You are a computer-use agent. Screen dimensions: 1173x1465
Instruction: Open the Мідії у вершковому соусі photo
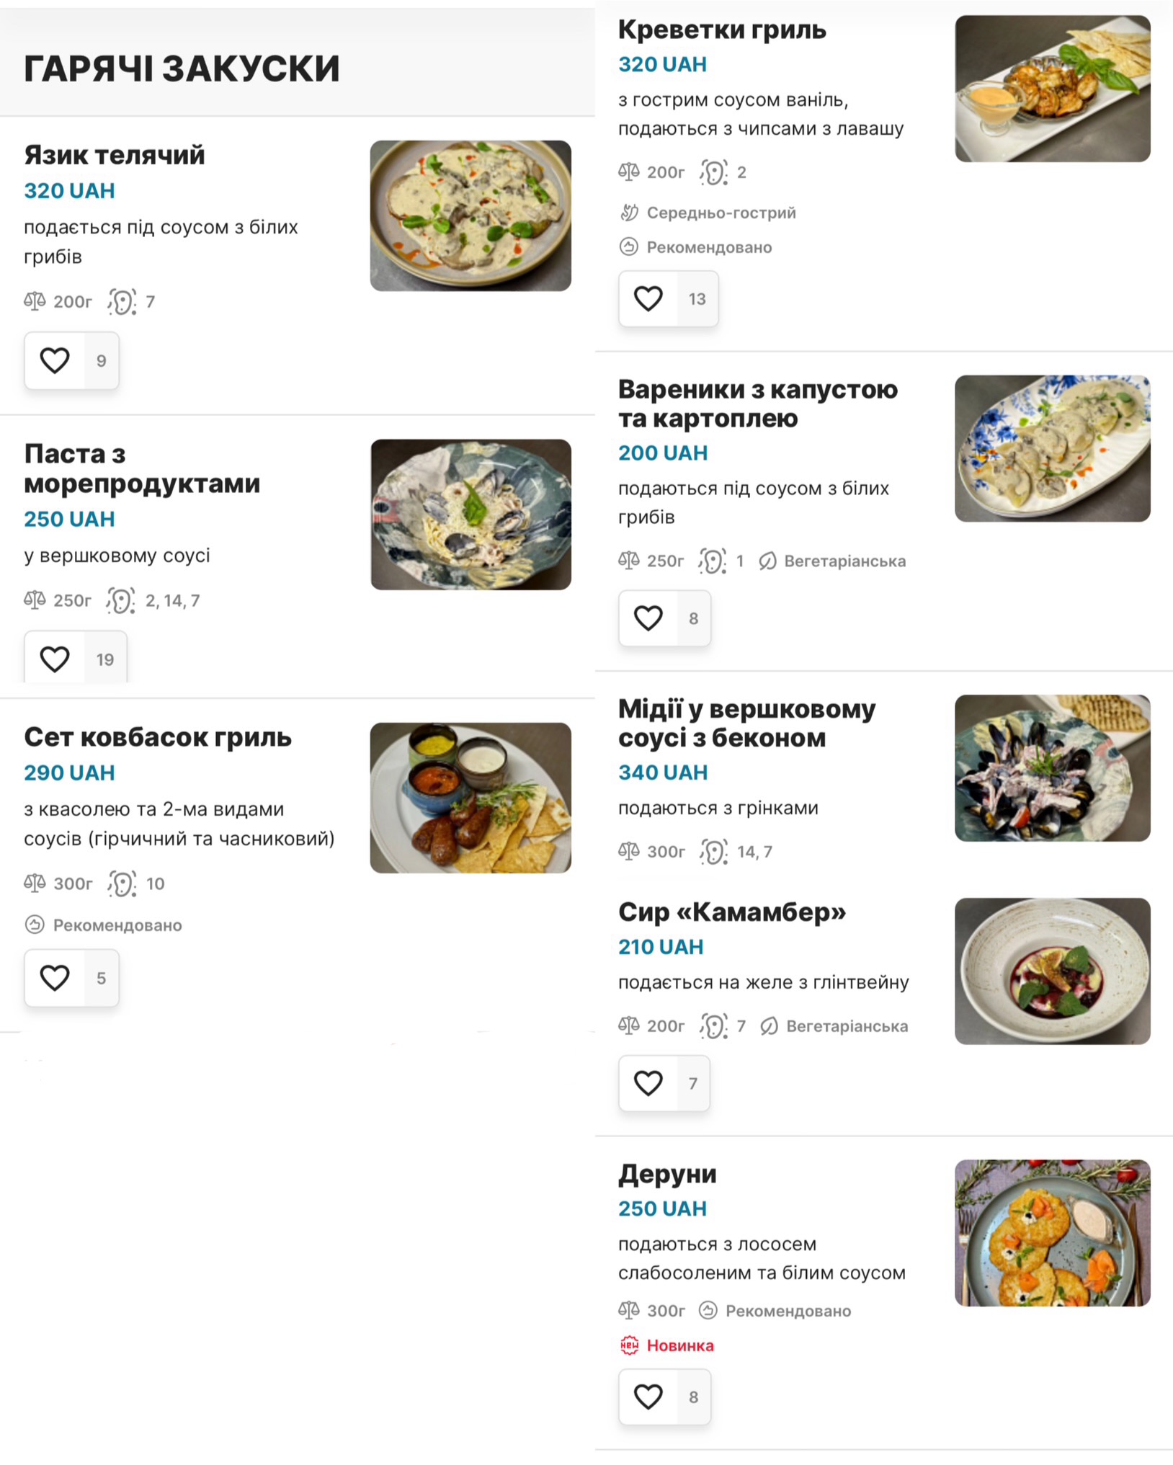tap(1052, 767)
